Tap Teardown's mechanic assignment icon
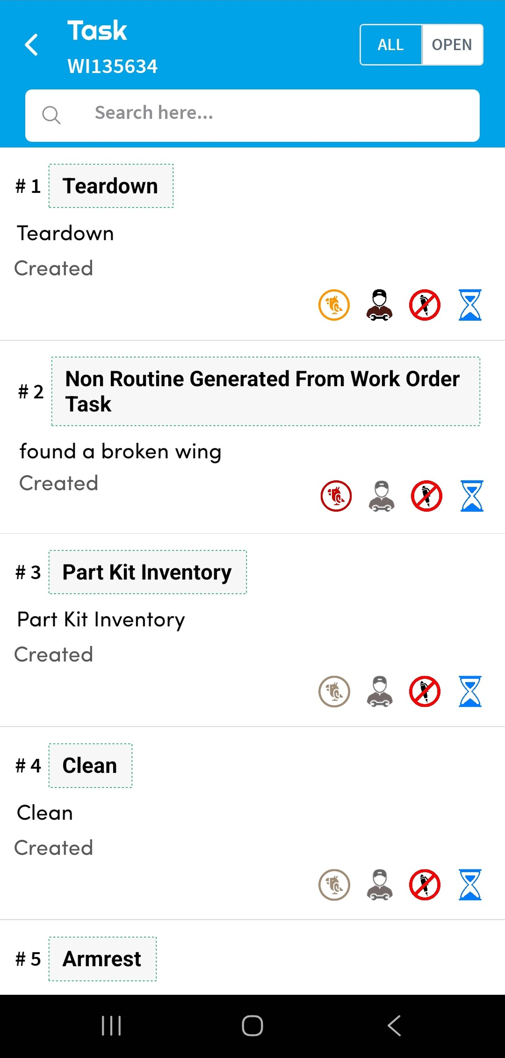 [x=379, y=305]
